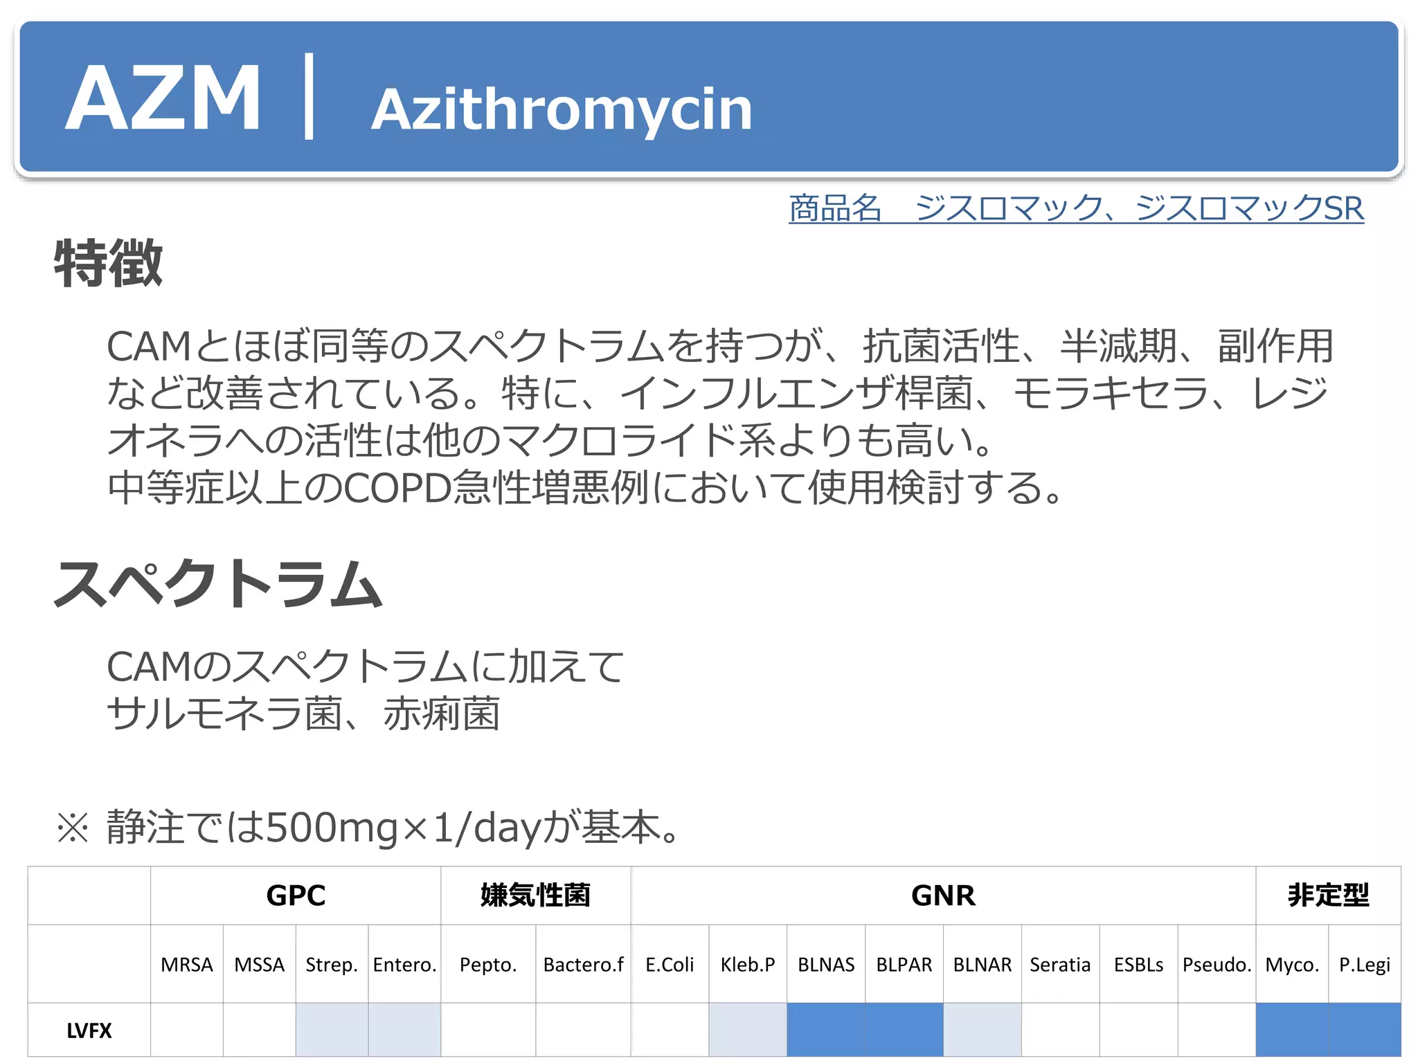This screenshot has width=1418, height=1063.
Task: Click the CAMのスペクトラムに加えて line
Action: (x=366, y=666)
